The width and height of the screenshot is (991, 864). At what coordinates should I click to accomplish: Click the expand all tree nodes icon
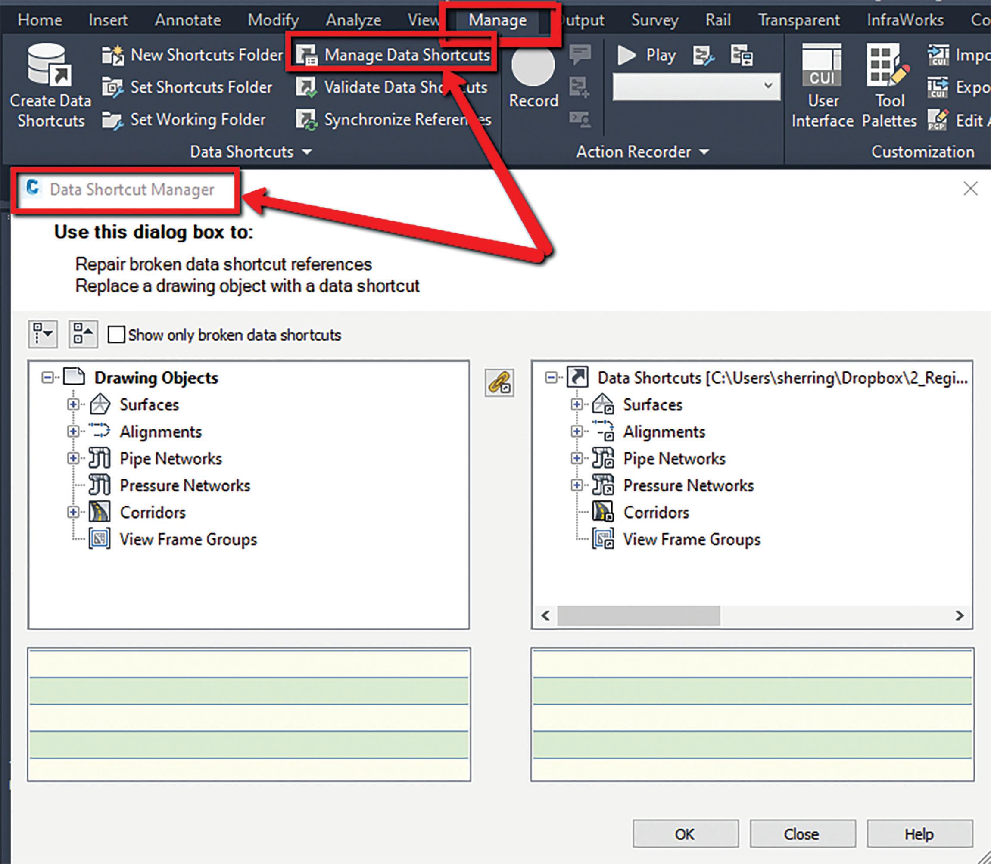pyautogui.click(x=43, y=334)
